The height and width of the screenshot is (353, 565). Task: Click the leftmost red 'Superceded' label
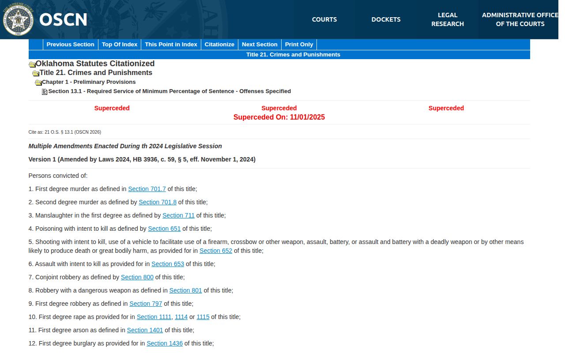pyautogui.click(x=112, y=108)
